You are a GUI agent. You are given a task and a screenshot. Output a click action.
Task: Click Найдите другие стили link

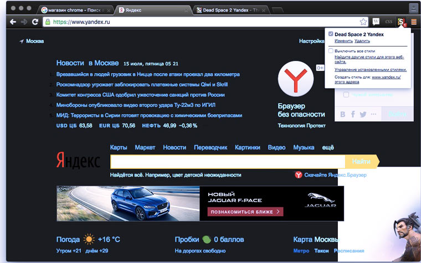369,59
